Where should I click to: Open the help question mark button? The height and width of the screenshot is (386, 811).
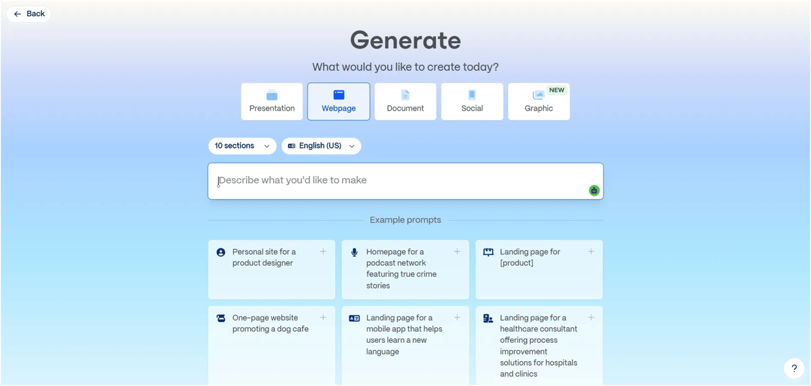(x=794, y=368)
